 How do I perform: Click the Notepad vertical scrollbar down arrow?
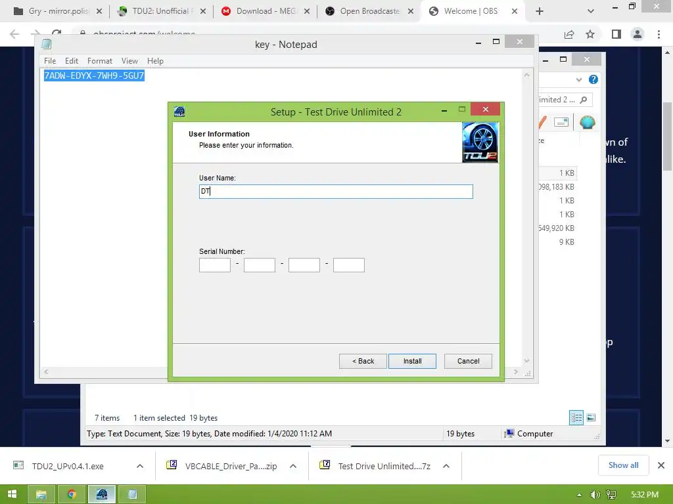coord(526,361)
